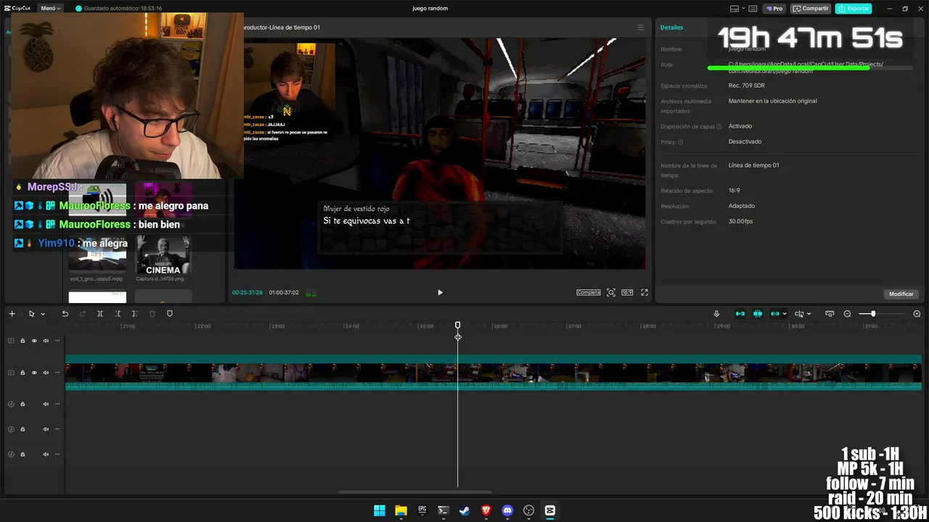This screenshot has width=929, height=522.
Task: Lock the main video track
Action: (22, 373)
